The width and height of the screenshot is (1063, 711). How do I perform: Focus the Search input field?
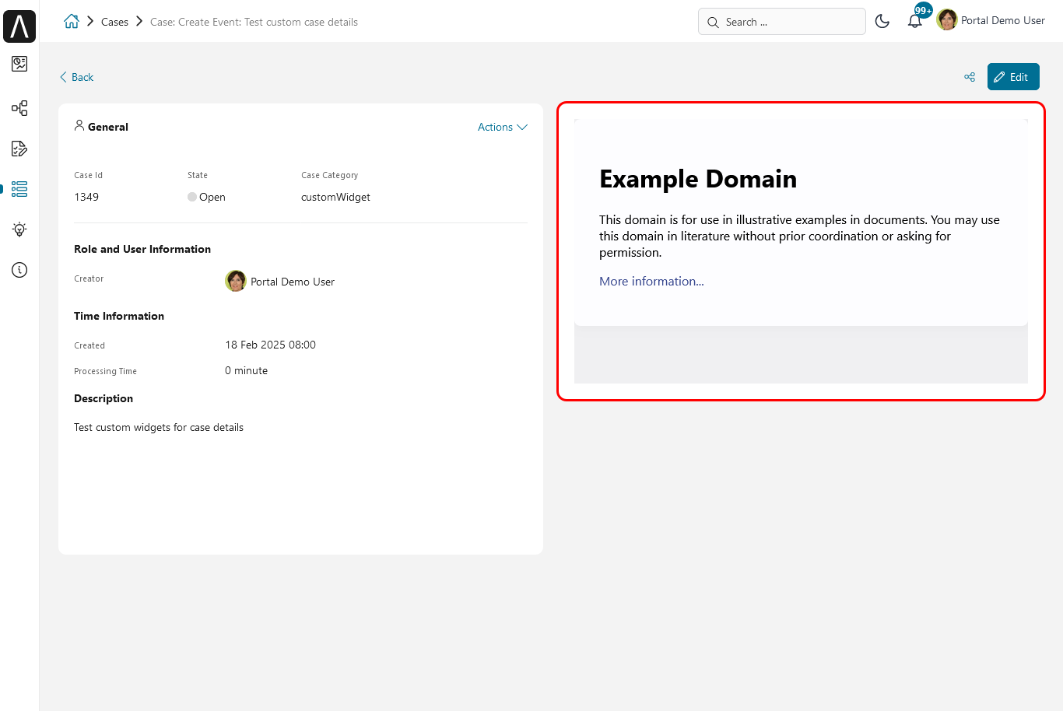point(782,22)
